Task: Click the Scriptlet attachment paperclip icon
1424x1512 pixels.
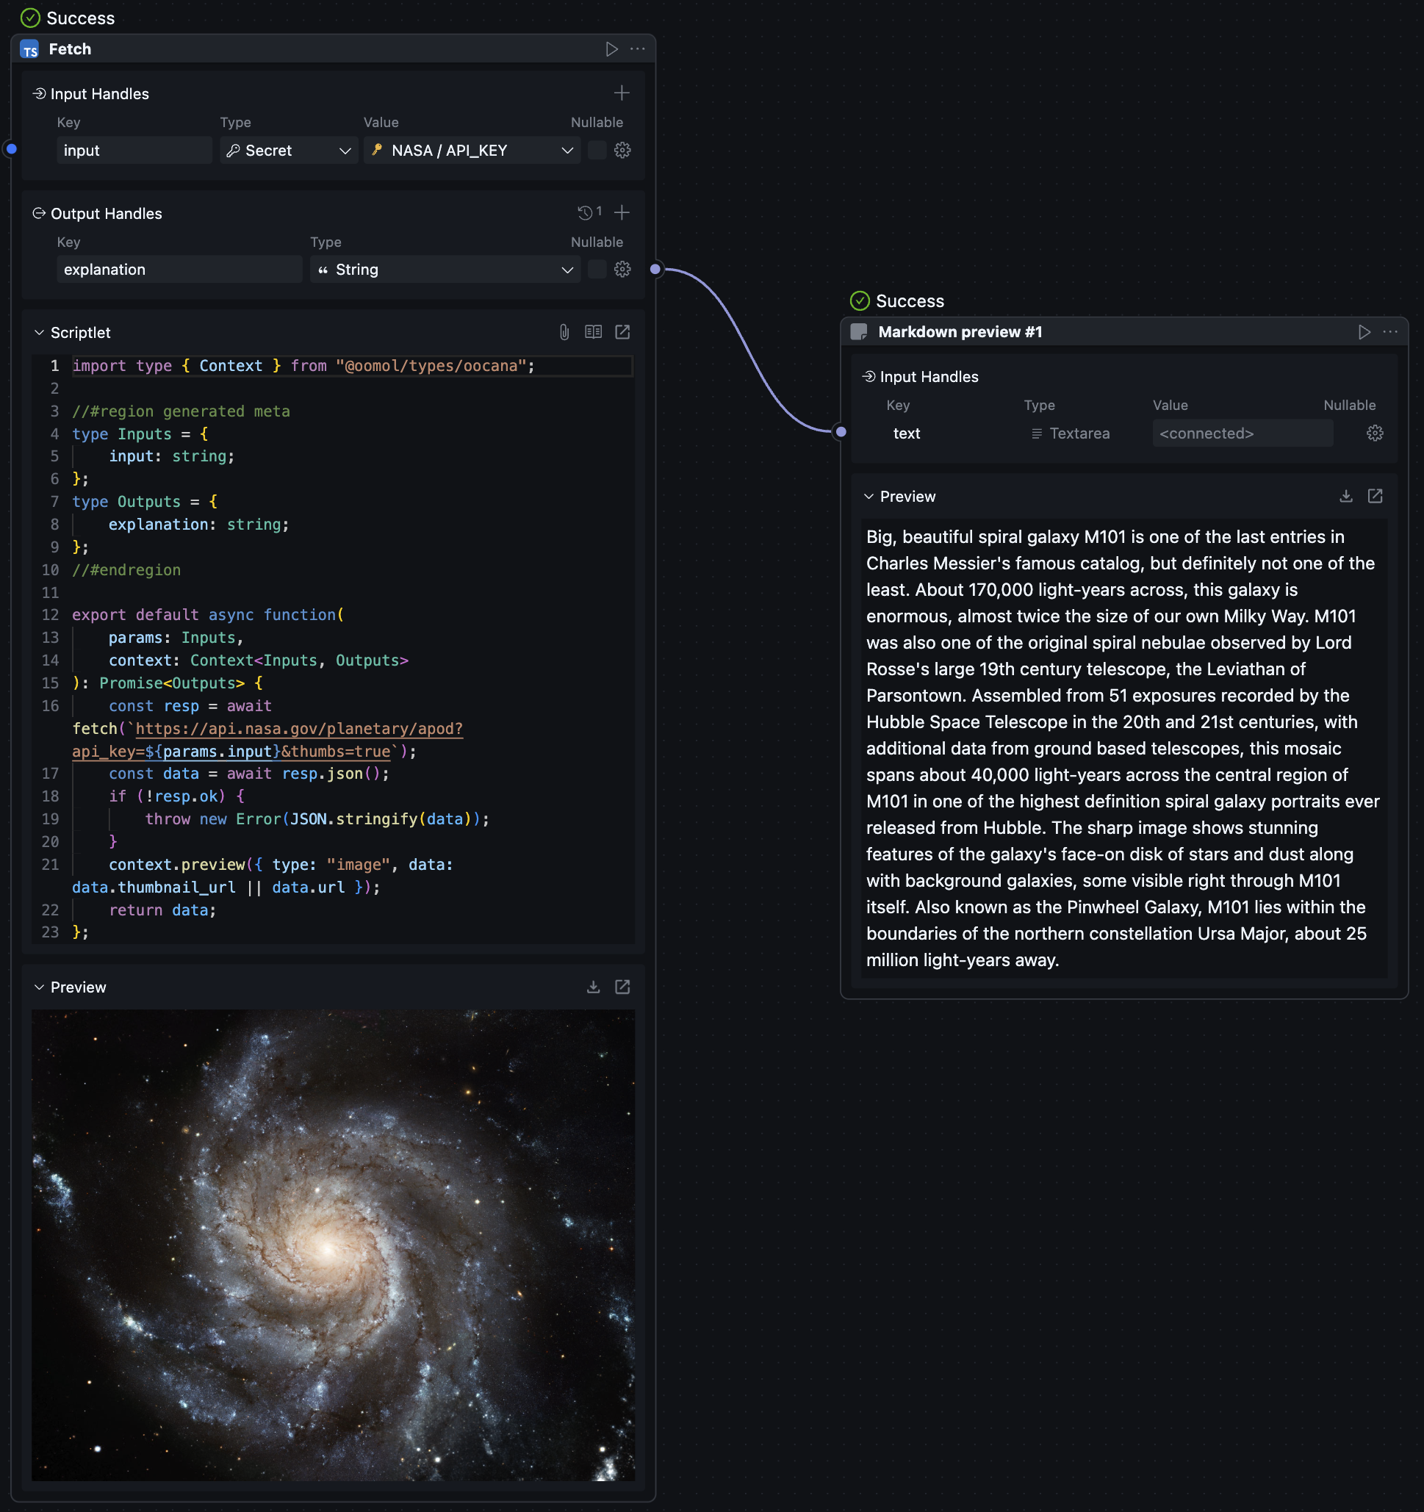Action: (564, 332)
